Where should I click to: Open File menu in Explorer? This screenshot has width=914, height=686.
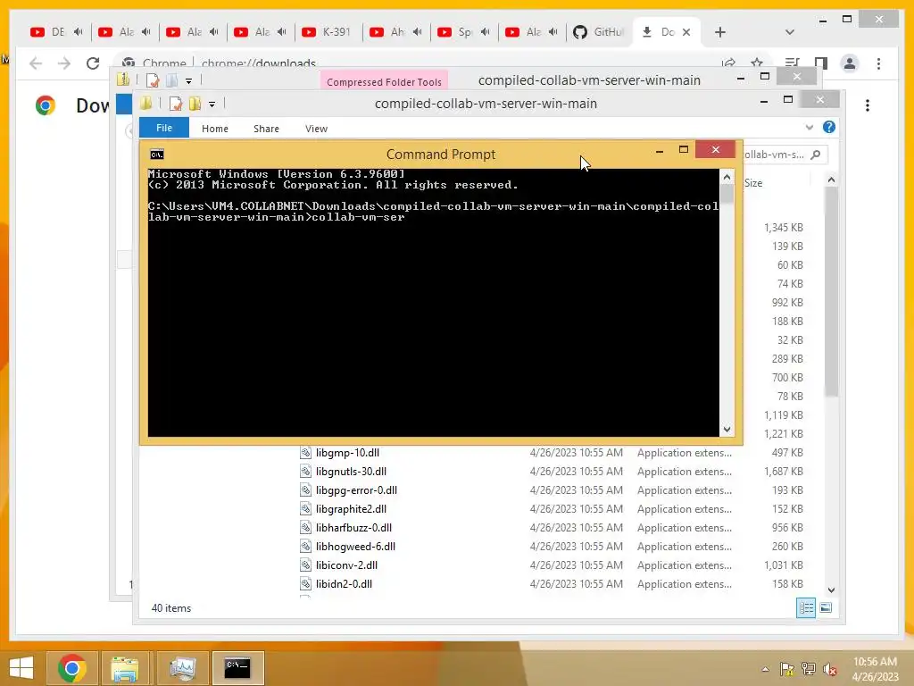pyautogui.click(x=164, y=128)
